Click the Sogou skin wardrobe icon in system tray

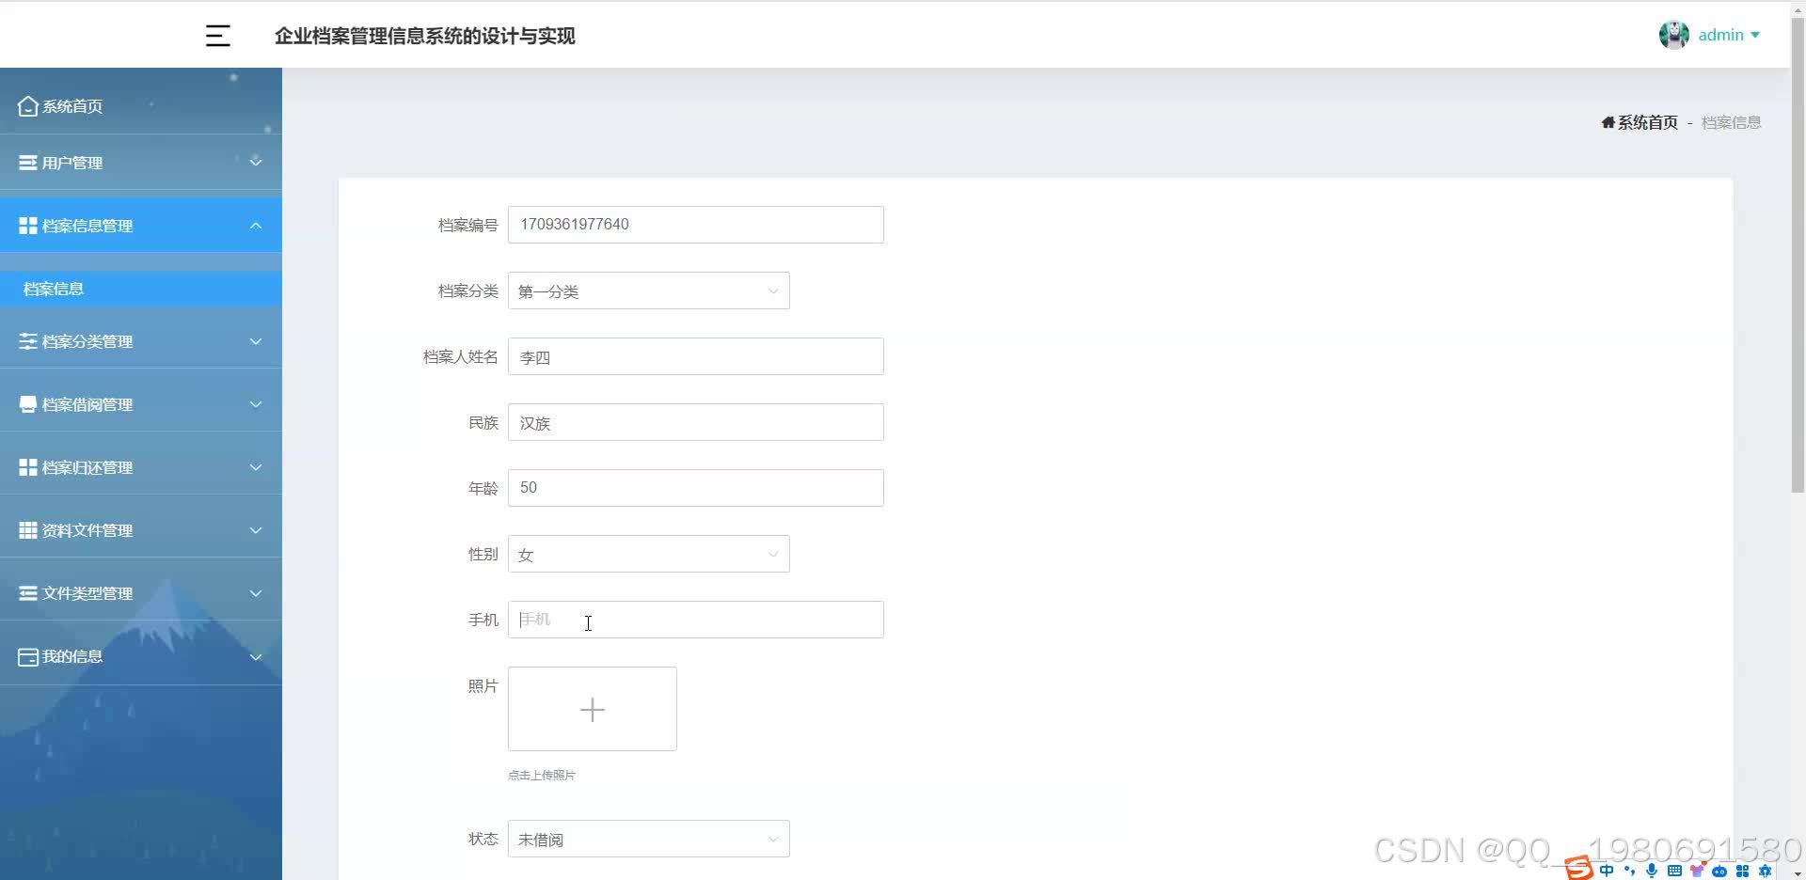[1695, 869]
